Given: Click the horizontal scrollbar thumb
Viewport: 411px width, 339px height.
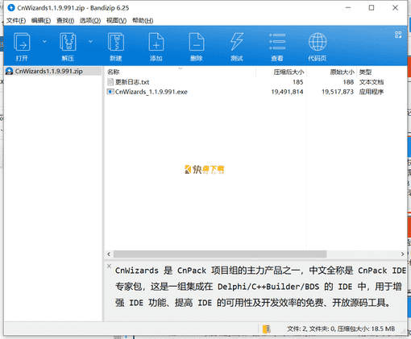Looking at the screenshot, I should click(x=220, y=254).
